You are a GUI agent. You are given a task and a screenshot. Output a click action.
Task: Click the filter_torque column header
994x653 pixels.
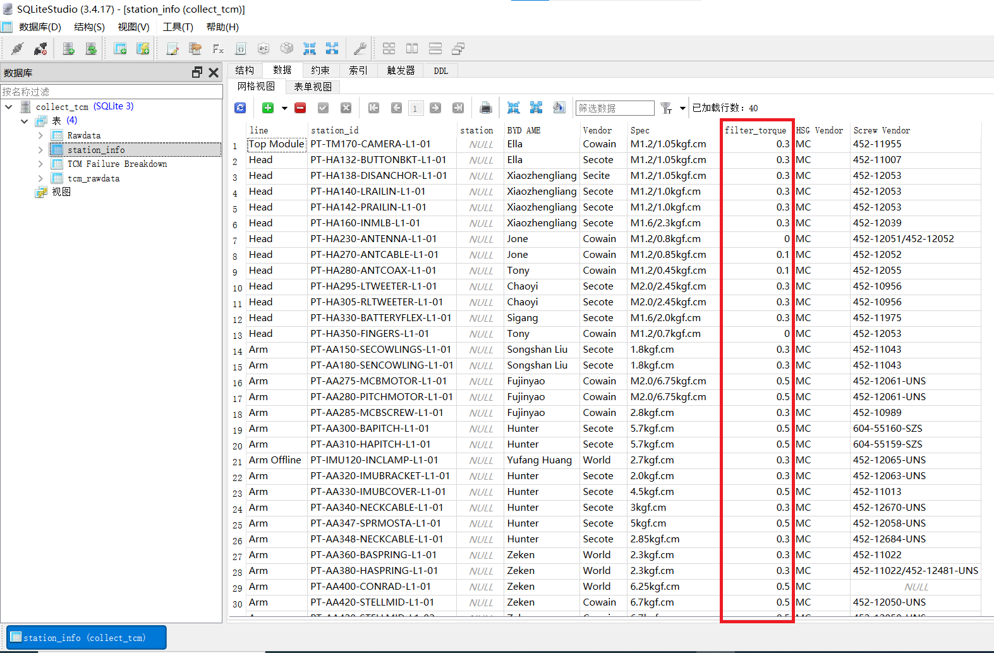click(755, 130)
